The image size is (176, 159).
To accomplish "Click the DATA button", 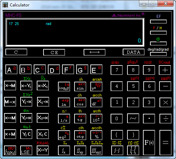I will [134, 52].
